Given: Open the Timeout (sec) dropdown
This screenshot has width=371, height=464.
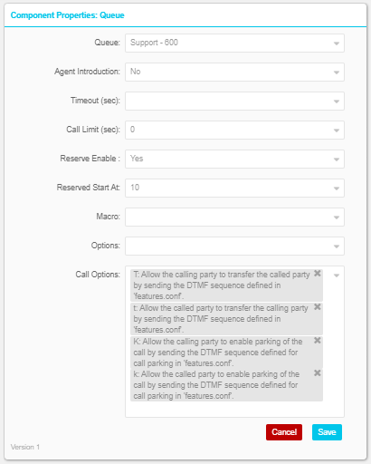Looking at the screenshot, I should [x=337, y=101].
